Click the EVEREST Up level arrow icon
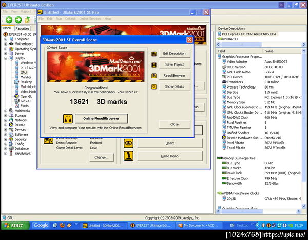The height and width of the screenshot is (240, 308). click(x=28, y=20)
